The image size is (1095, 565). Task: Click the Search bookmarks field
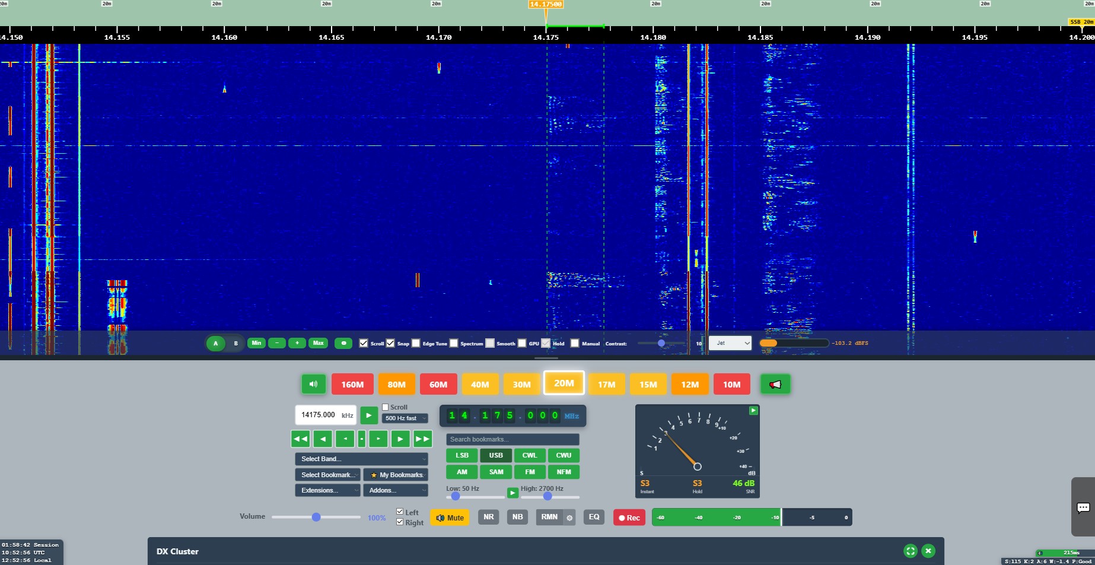(513, 439)
